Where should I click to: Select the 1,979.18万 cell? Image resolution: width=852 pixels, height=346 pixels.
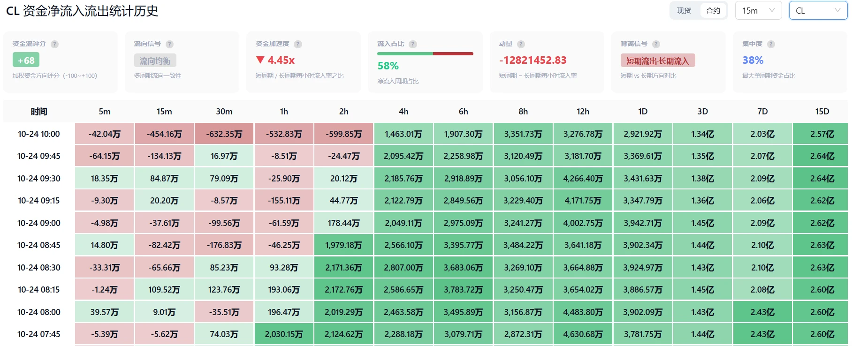click(x=344, y=245)
